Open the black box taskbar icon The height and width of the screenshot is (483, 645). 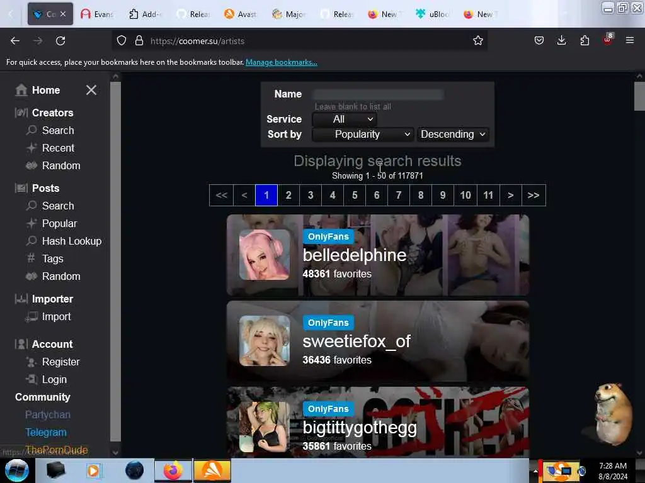click(55, 470)
